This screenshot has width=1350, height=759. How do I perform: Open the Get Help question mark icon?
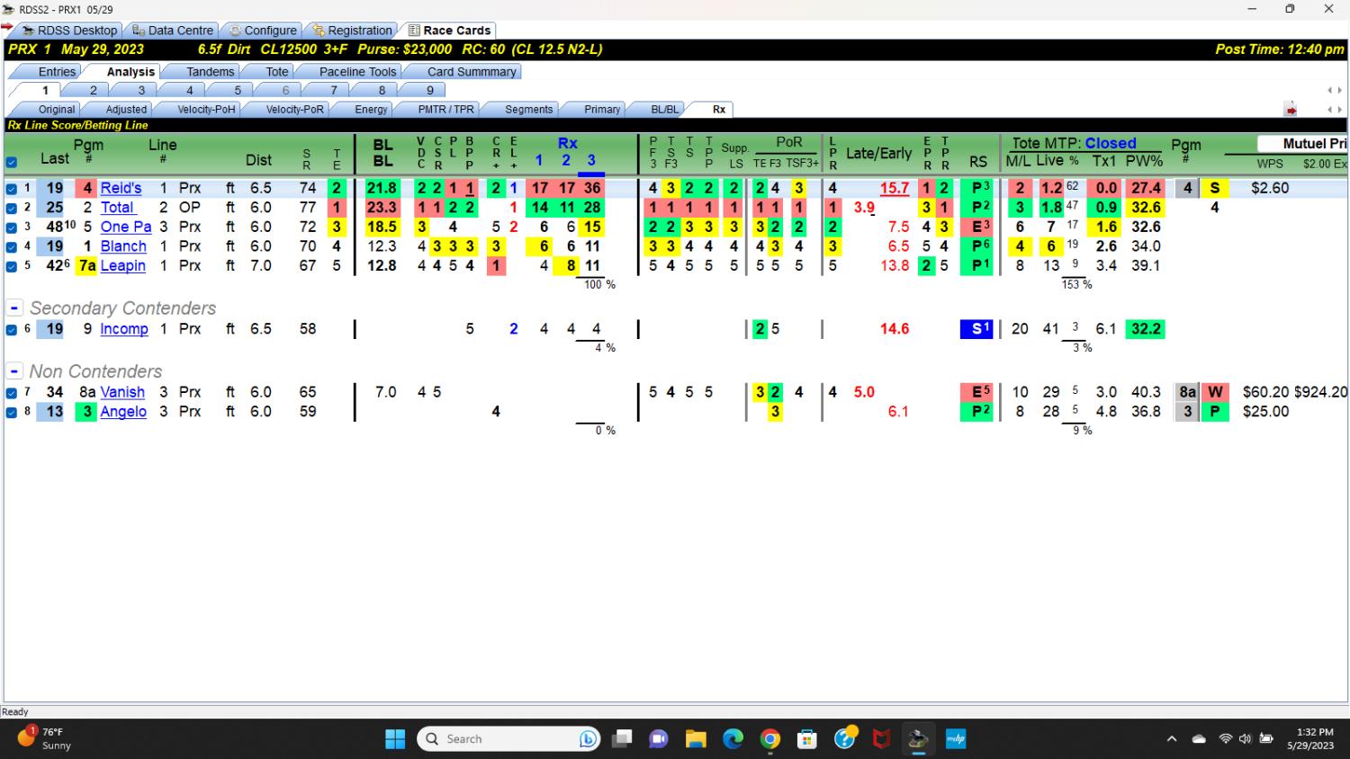pyautogui.click(x=845, y=739)
